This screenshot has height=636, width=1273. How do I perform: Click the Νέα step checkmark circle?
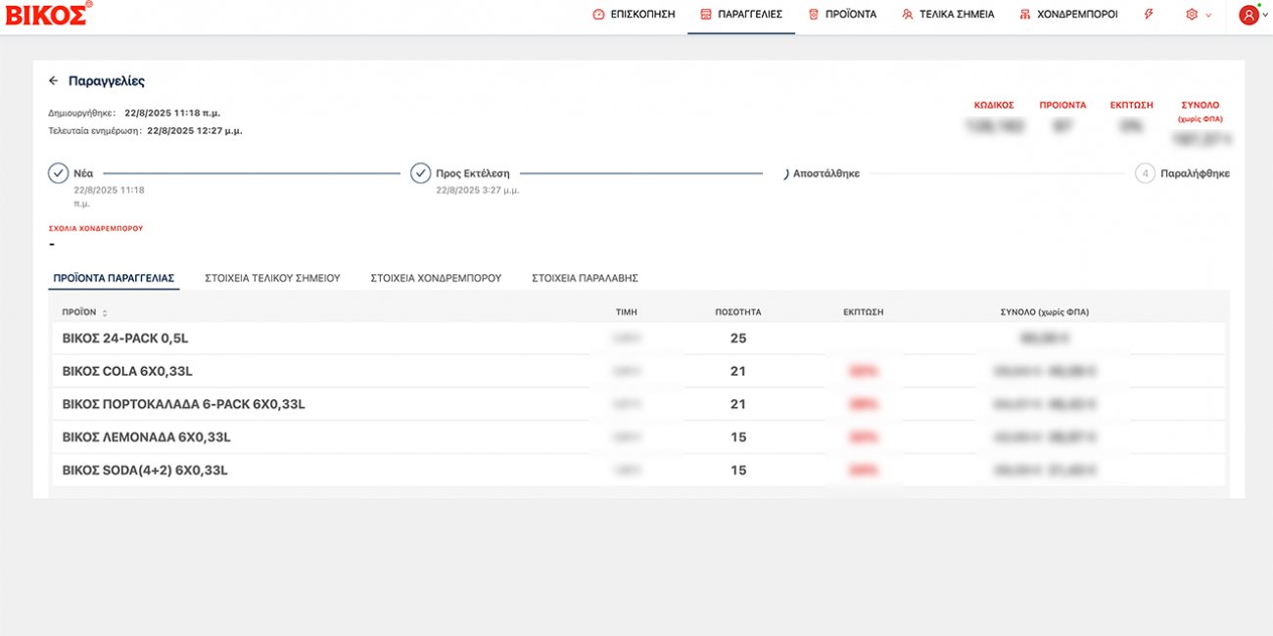pyautogui.click(x=59, y=173)
